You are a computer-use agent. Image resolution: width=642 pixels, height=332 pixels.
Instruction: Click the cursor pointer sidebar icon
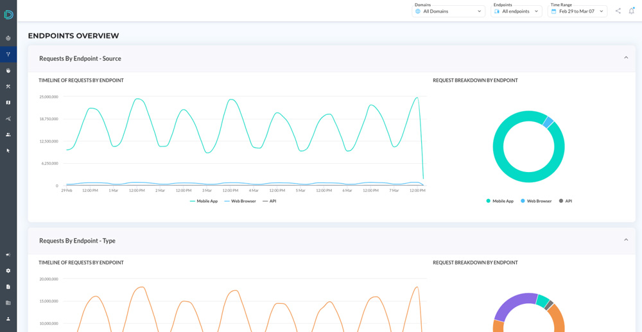(8, 150)
